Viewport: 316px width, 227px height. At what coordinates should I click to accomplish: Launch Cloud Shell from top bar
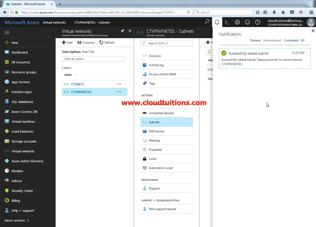tap(227, 22)
